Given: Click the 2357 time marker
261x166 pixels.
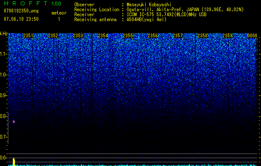Looking at the screenshot, I should pyautogui.click(x=178, y=36).
